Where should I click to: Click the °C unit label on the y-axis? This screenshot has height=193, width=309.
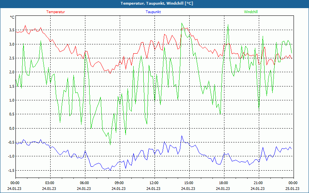click(12, 17)
